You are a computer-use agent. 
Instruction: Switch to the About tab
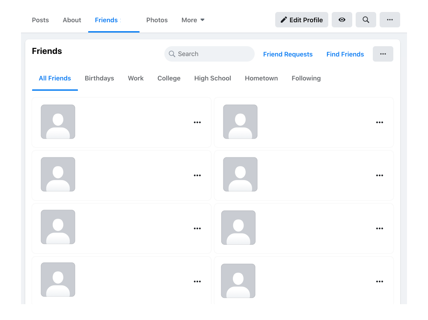pos(72,20)
